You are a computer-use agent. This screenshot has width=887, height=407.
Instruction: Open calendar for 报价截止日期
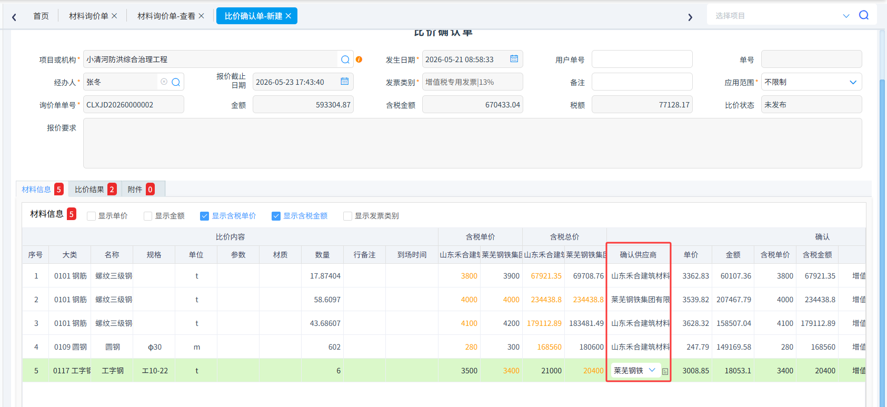click(x=345, y=82)
